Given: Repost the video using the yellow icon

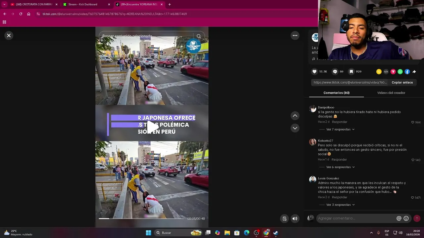Looking at the screenshot, I should click(379, 72).
